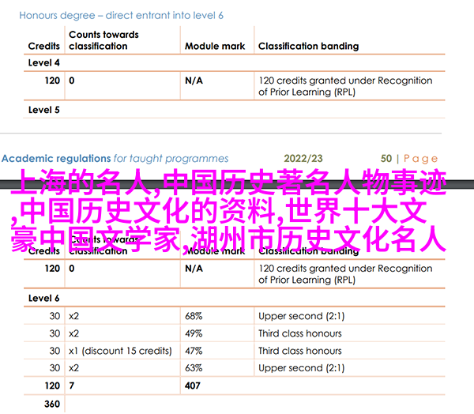Click "N/A" in the row under Level 4
This screenshot has width=474, height=414.
click(x=194, y=81)
